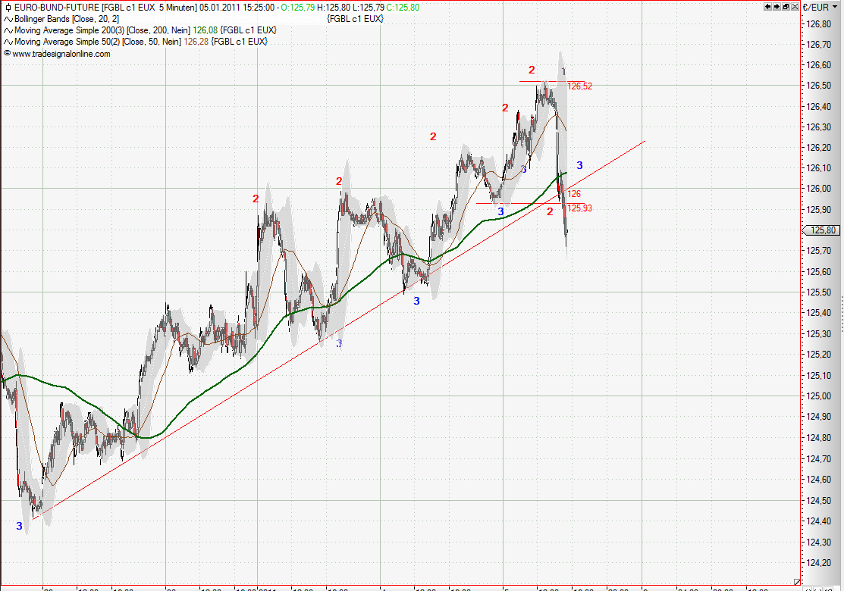This screenshot has width=844, height=591.
Task: Click the red 2 annotation near the chart high
Action: point(530,70)
